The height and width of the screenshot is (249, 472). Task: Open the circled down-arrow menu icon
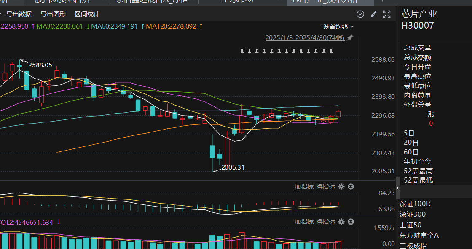(x=360, y=14)
